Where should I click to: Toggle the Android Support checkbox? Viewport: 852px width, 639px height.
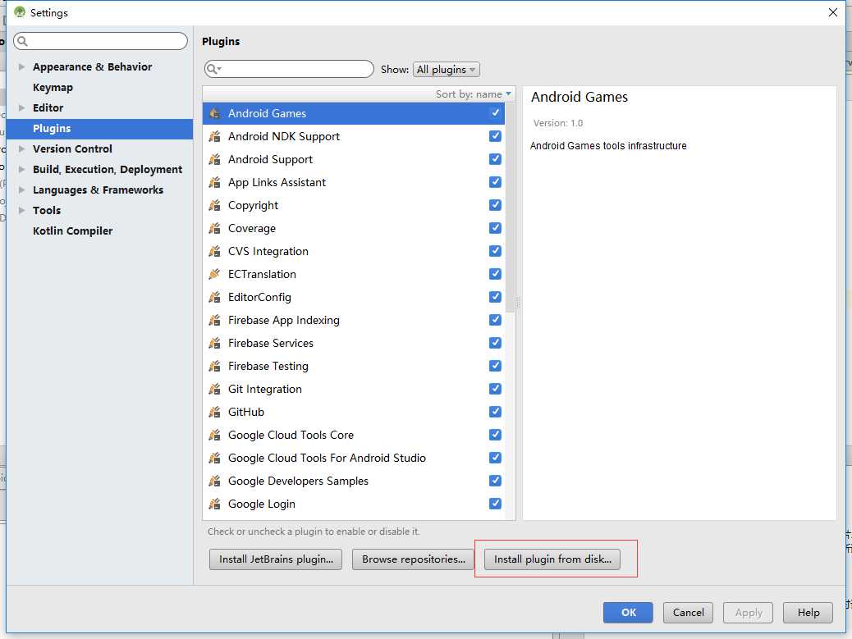coord(495,158)
